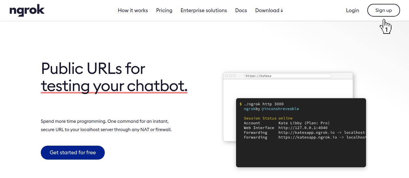This screenshot has width=409, height=178.
Task: Click the Login link
Action: pyautogui.click(x=352, y=10)
